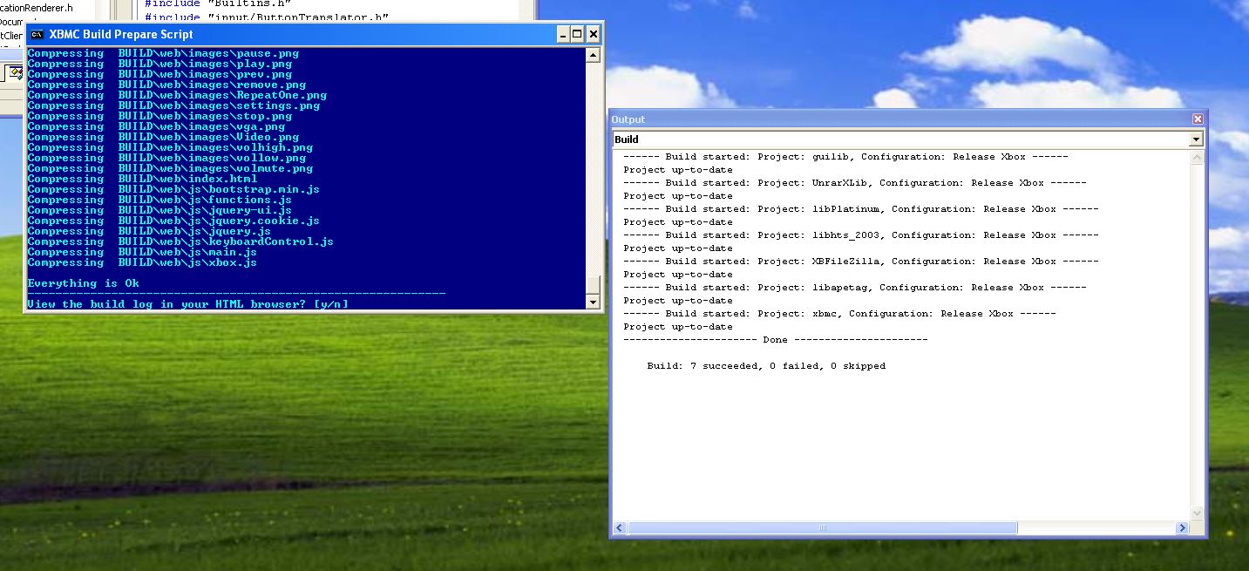The height and width of the screenshot is (571, 1249).
Task: Close the Output window
Action: pyautogui.click(x=1198, y=119)
